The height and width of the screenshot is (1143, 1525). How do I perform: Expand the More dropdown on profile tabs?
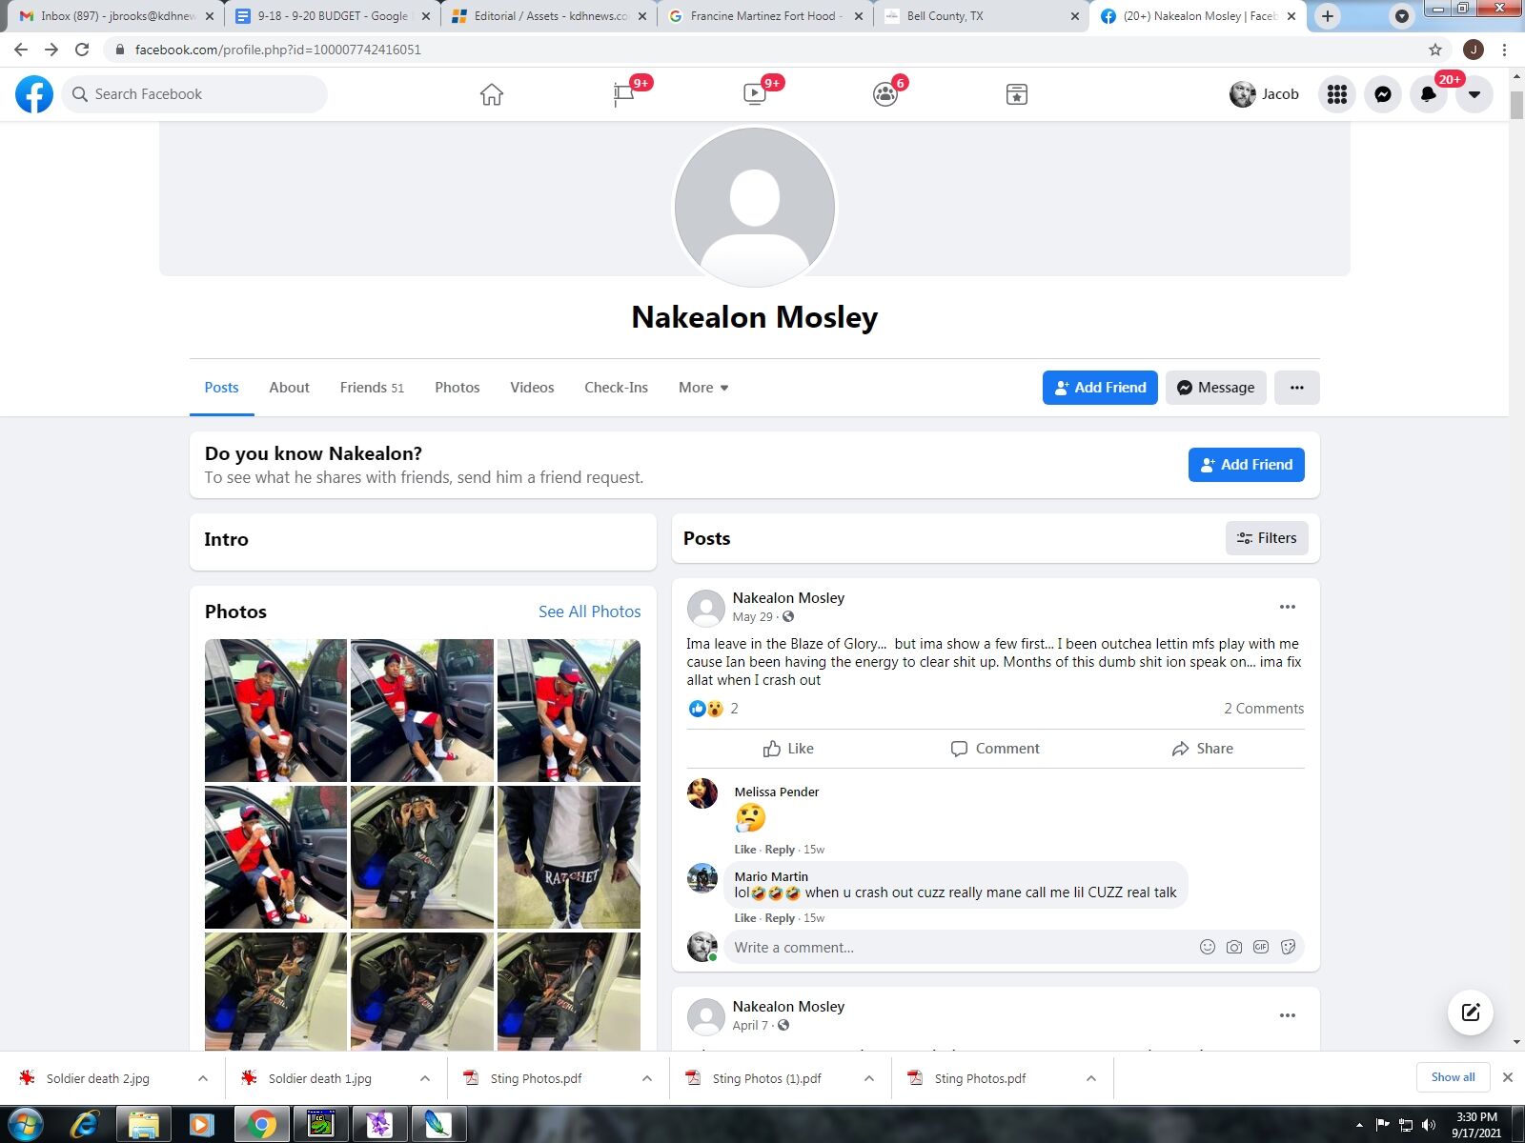[703, 388]
